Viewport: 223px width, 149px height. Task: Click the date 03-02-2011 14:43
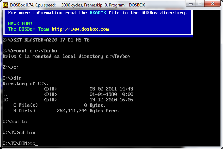112,89
